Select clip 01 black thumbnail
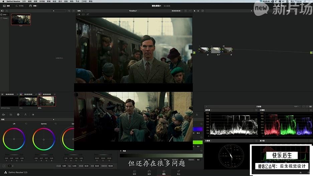This screenshot has height=176, width=313. pyautogui.click(x=10, y=101)
